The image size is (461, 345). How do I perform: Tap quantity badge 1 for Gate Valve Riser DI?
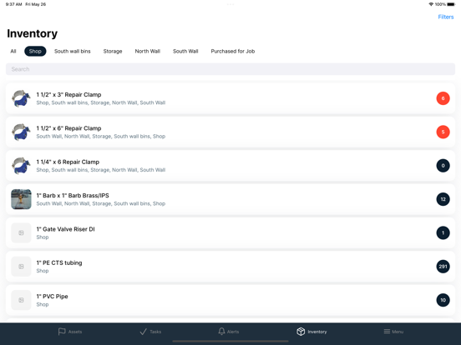tap(443, 233)
